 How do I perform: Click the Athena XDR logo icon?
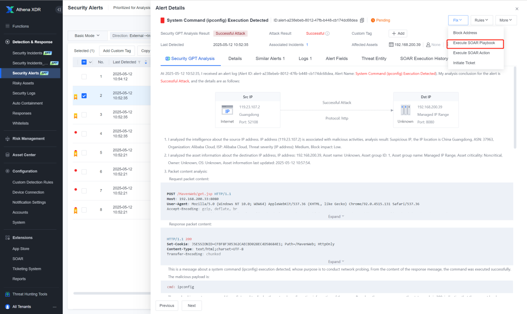10,9
